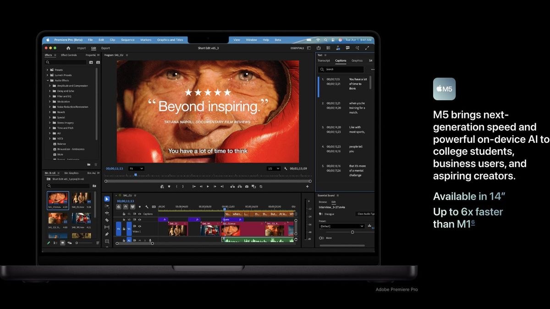Select the Ripple Edit tool
Image resolution: width=550 pixels, height=309 pixels.
[107, 213]
